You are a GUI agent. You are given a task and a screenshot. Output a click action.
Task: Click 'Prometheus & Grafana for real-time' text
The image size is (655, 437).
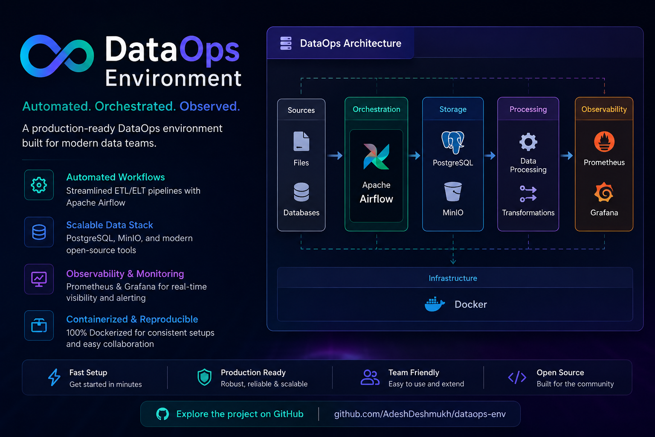click(x=136, y=287)
